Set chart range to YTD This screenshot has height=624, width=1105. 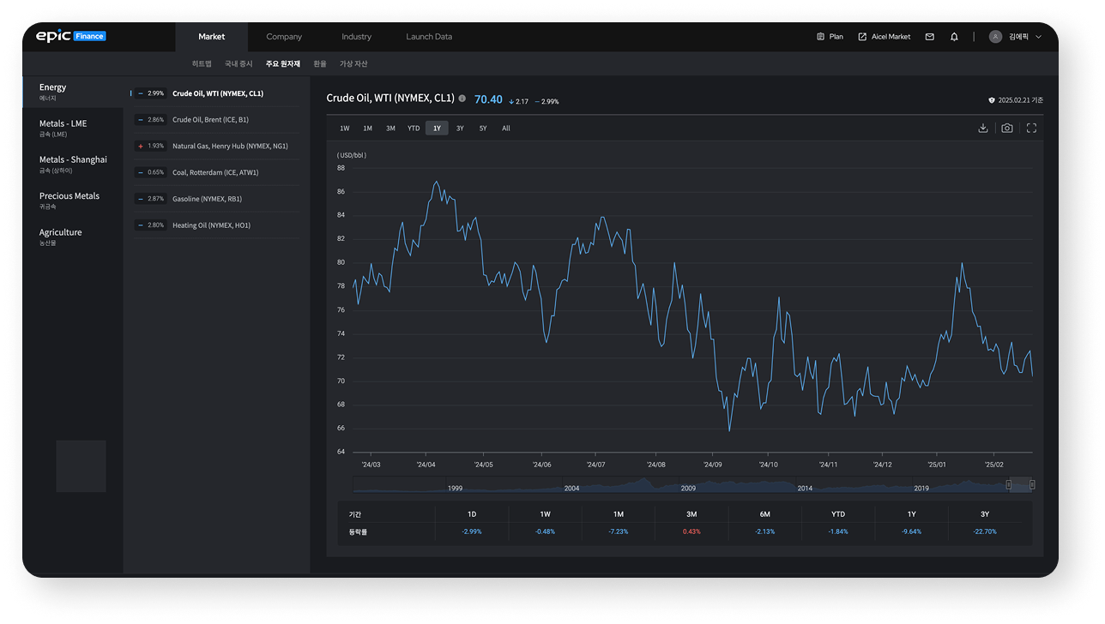click(x=414, y=129)
